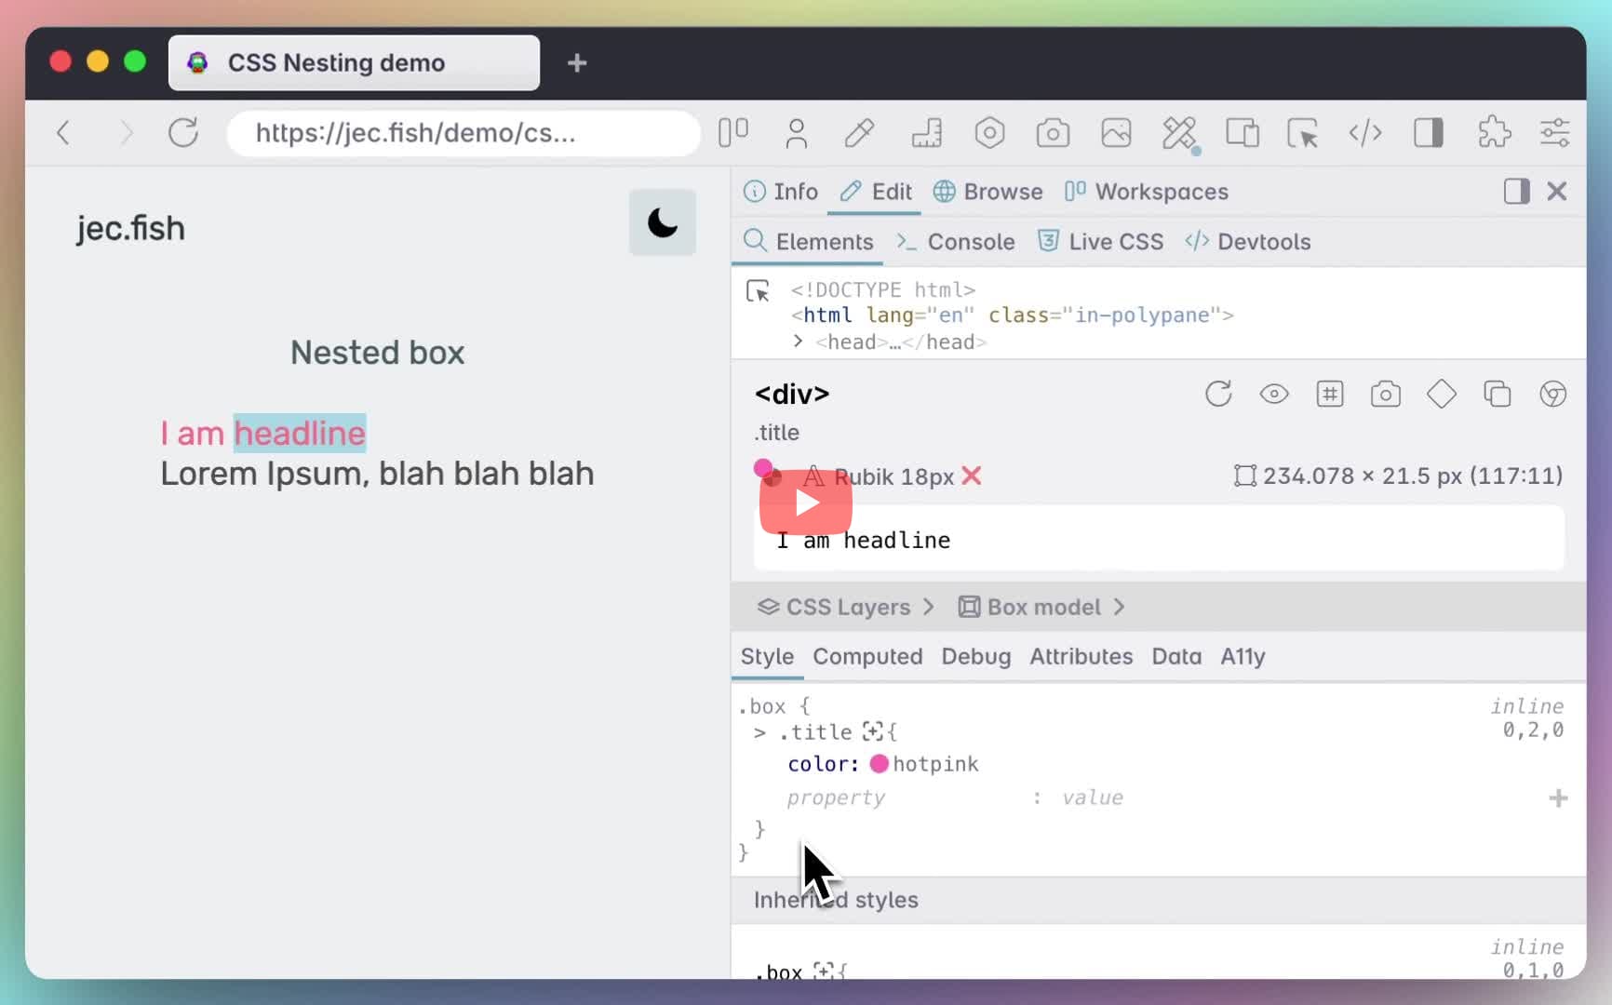
Task: Open the Live CSS sub-tab
Action: (1100, 242)
